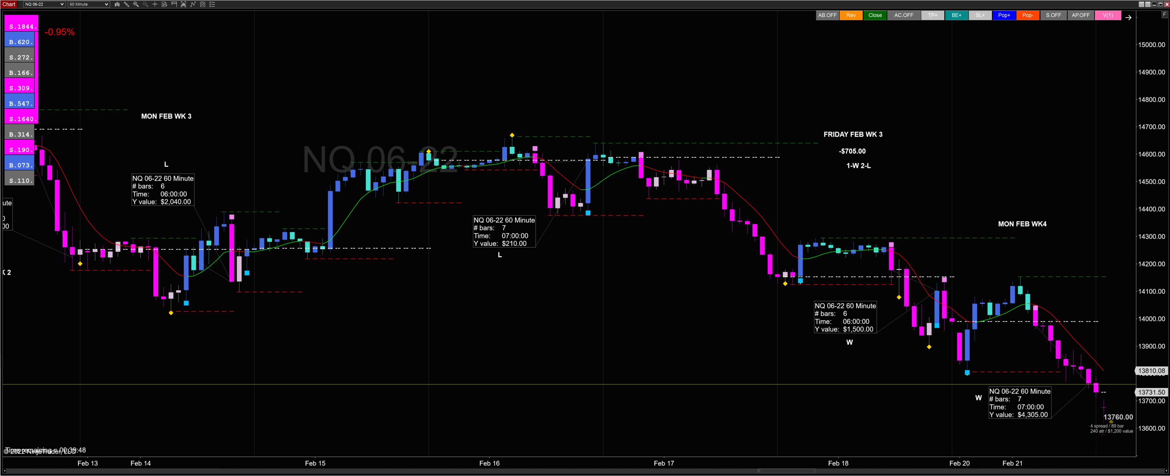Click the Time remaining countdown text
This screenshot has width=1170, height=476.
46,450
